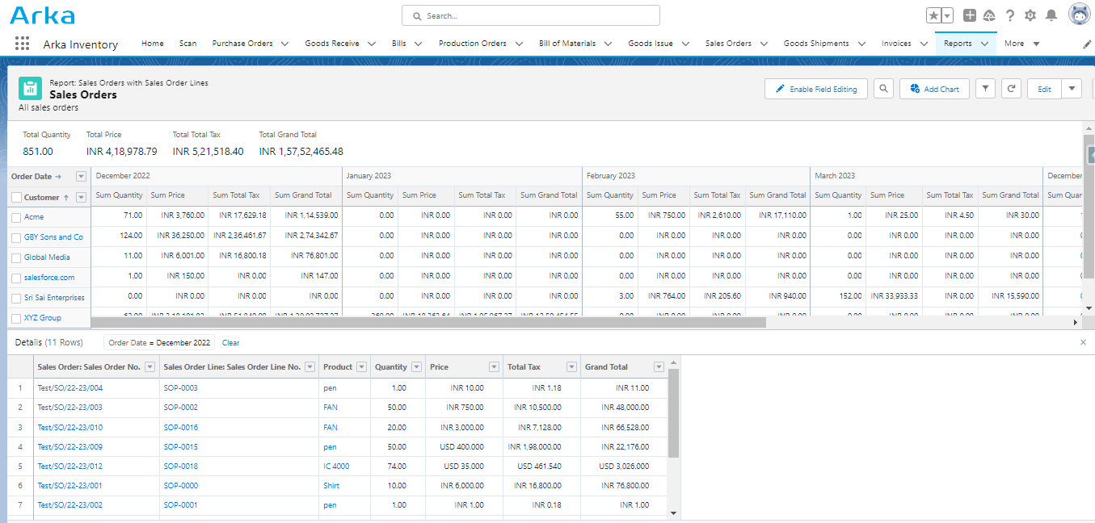Expand the Reports navigation dropdown

point(983,44)
